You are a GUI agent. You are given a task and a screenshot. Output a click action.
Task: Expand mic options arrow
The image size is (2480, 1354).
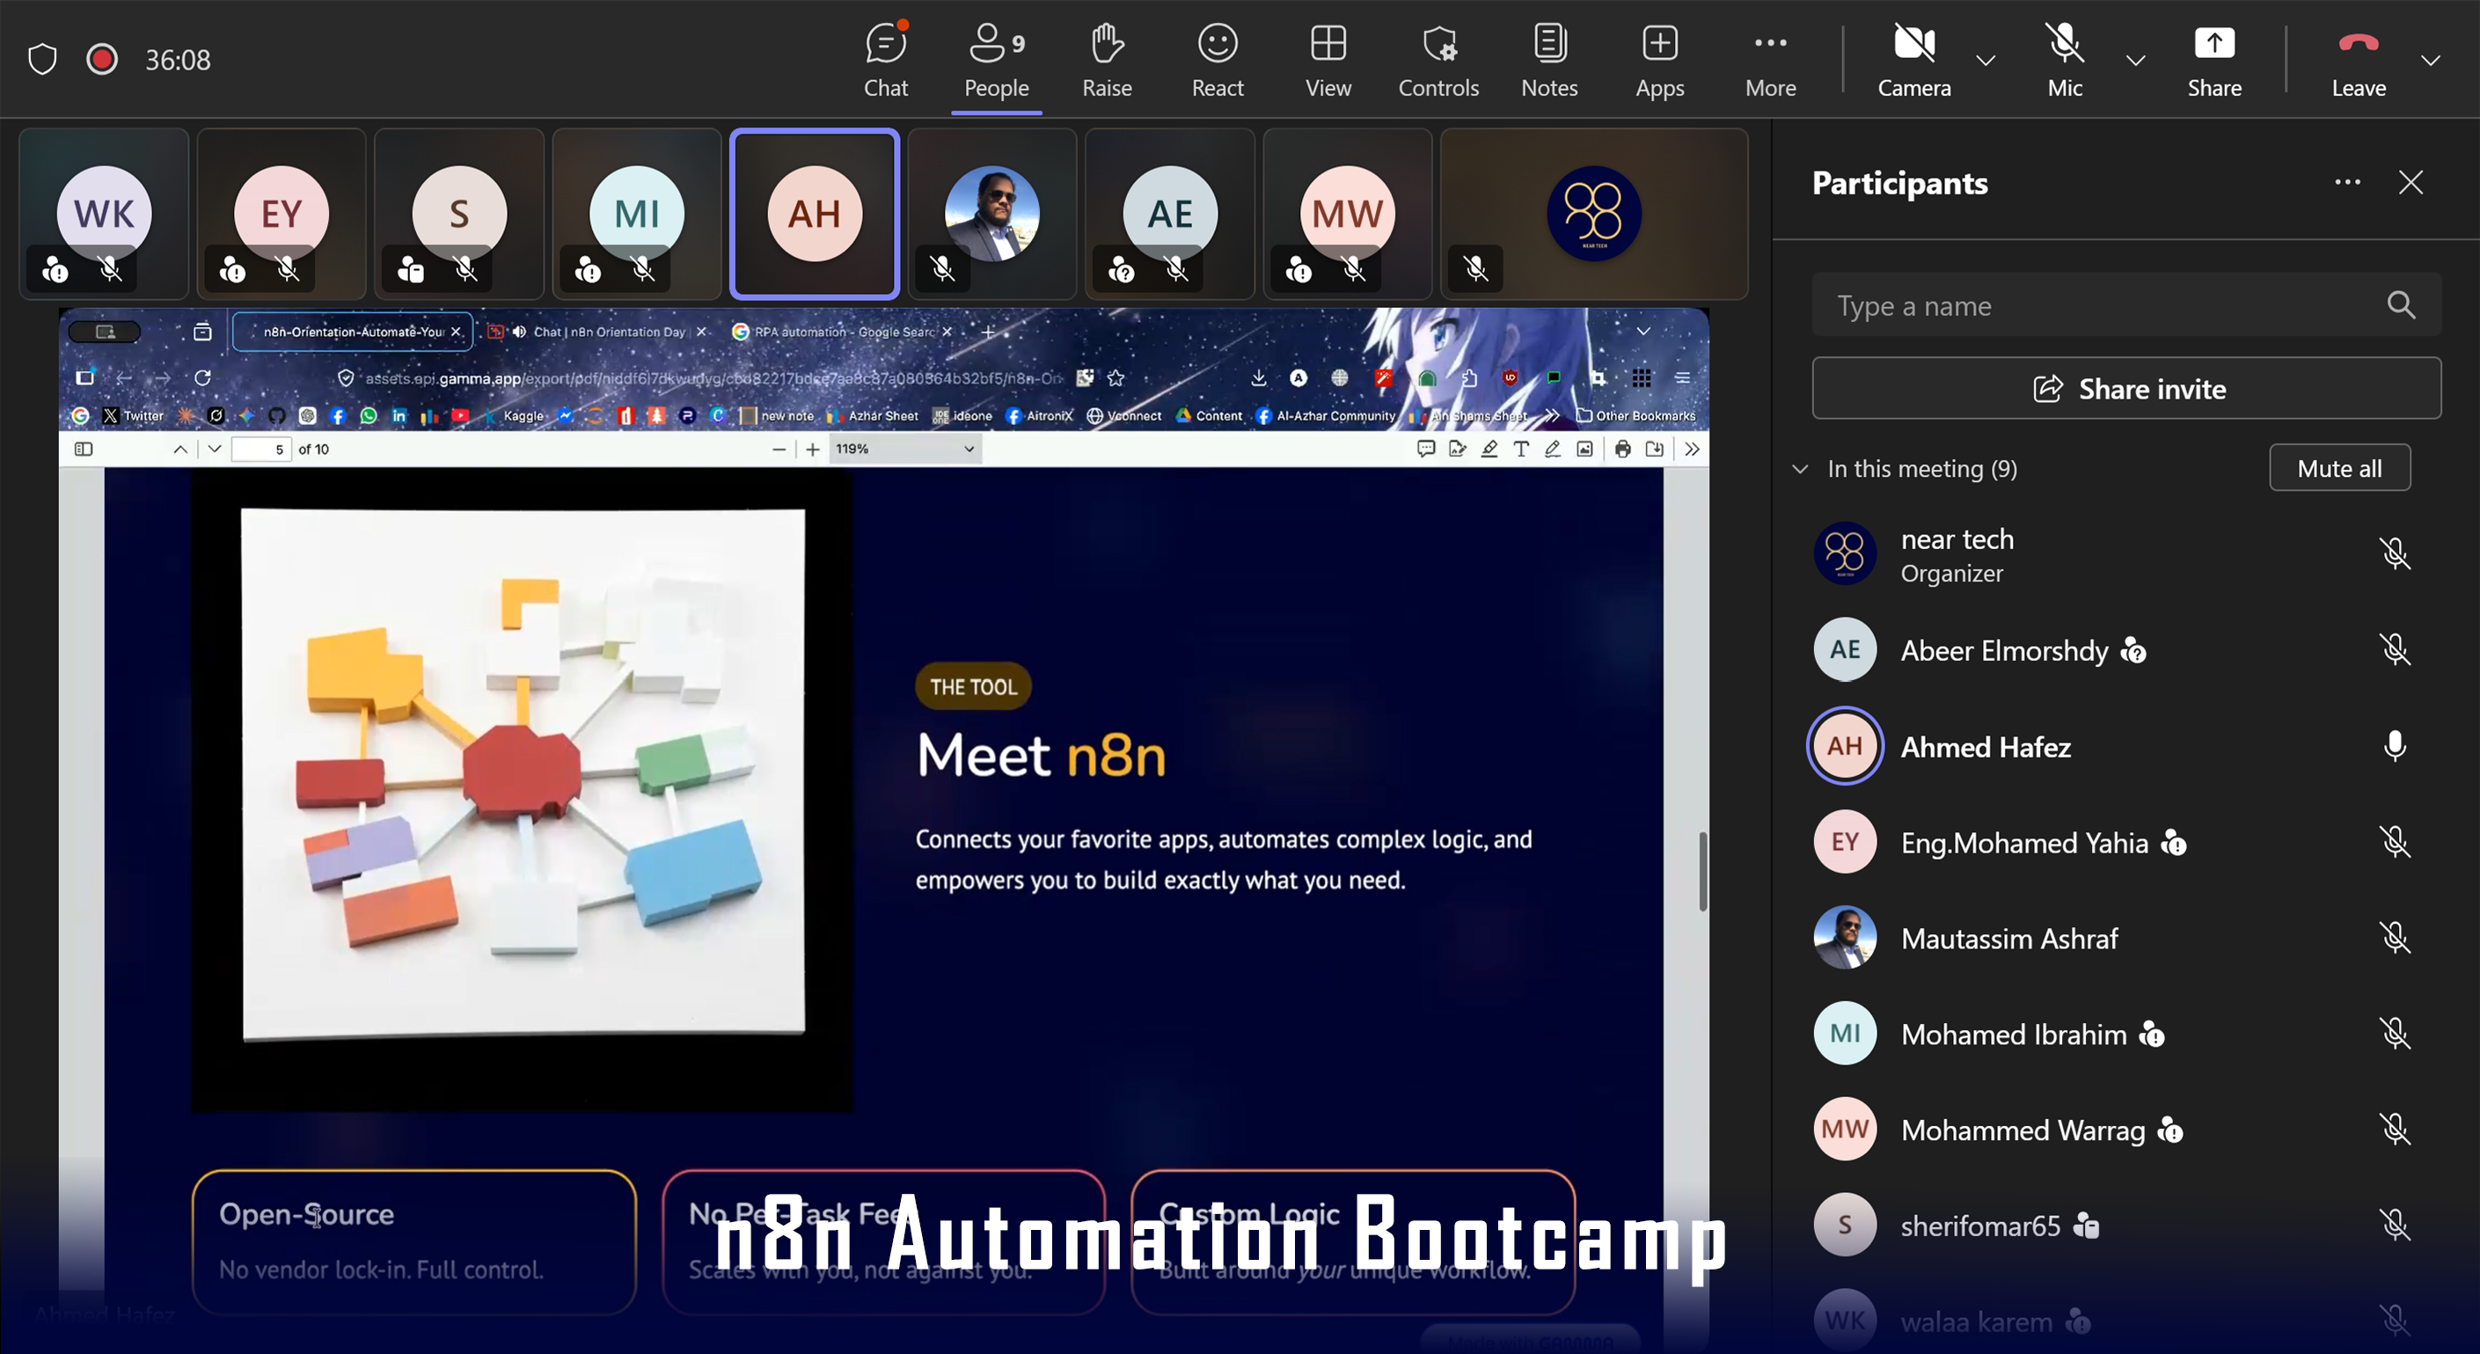point(2135,61)
